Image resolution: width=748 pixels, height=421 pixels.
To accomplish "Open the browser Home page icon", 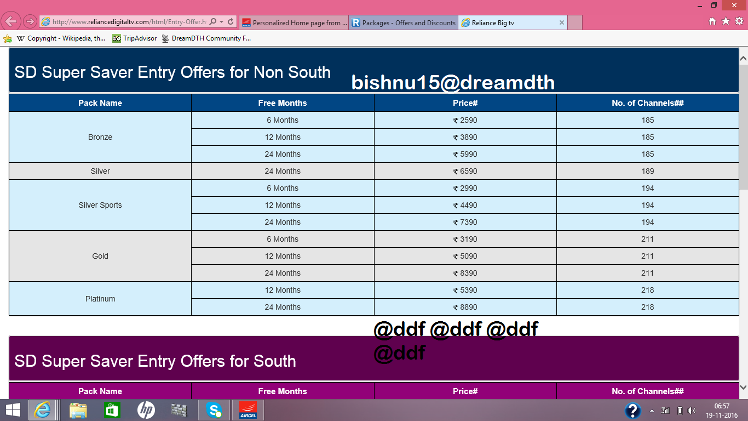I will [x=712, y=21].
